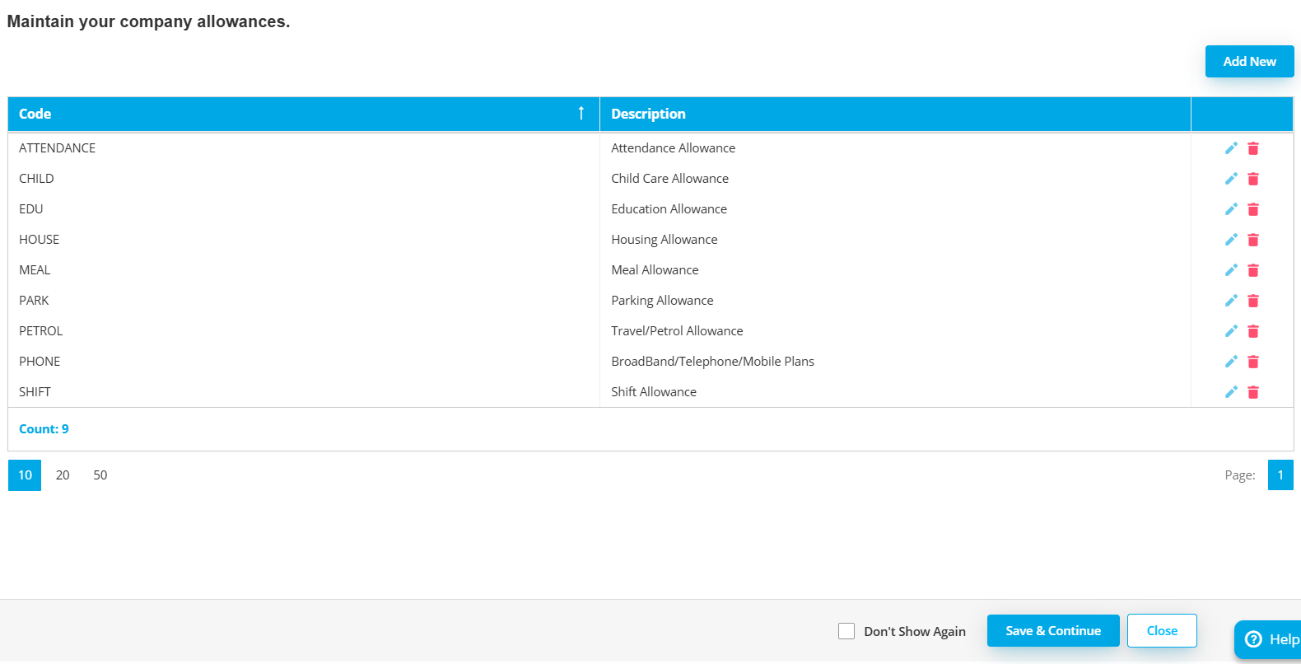Sort by Code using the arrow
The width and height of the screenshot is (1301, 664).
(x=581, y=114)
